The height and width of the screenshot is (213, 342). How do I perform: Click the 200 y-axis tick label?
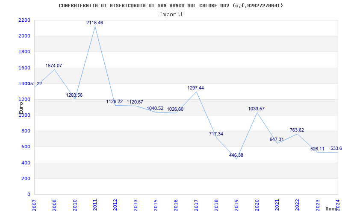pyautogui.click(x=26, y=178)
